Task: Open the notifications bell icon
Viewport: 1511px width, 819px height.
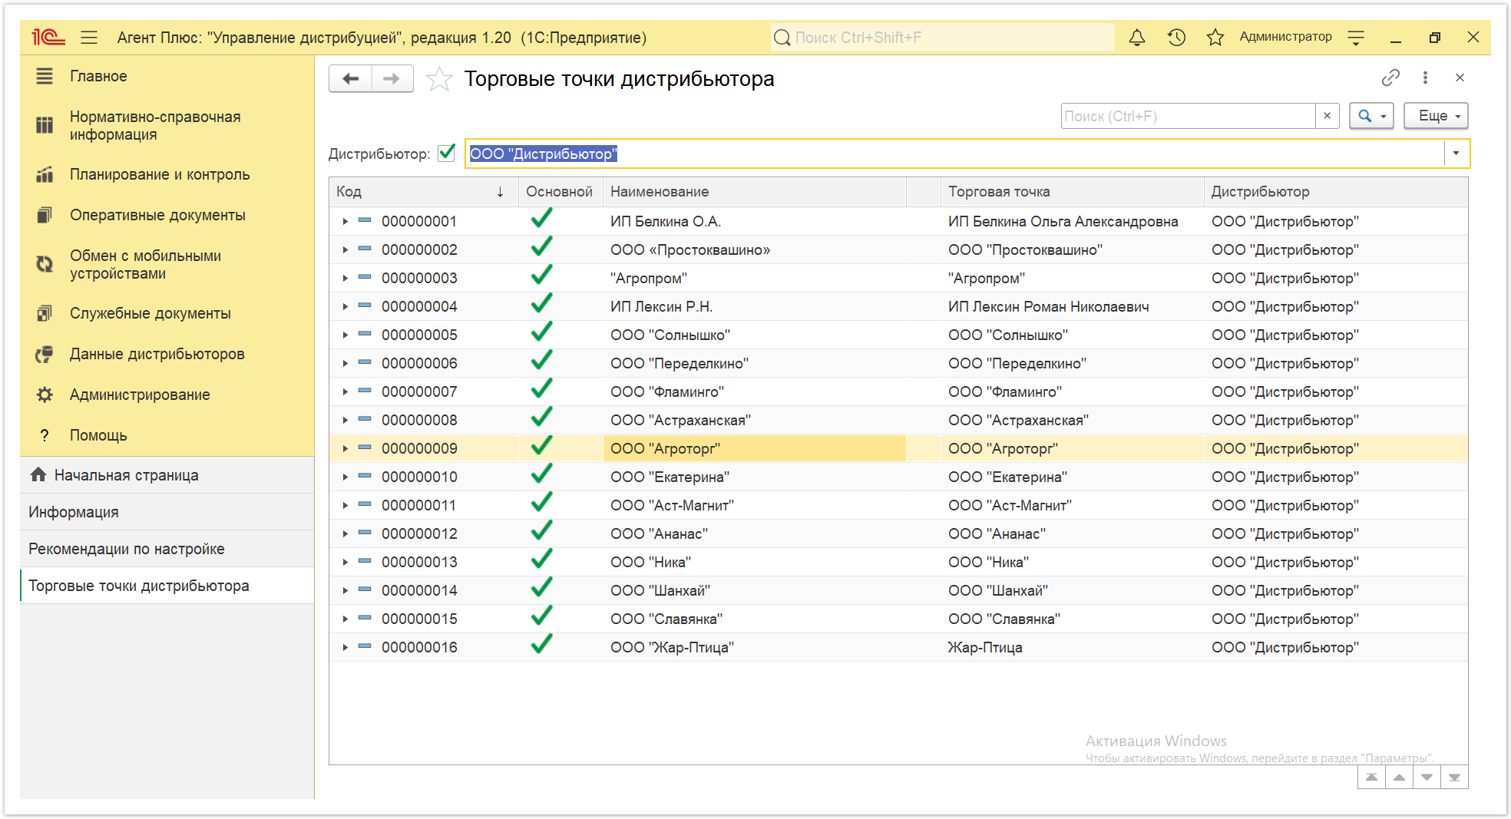Action: click(1137, 37)
